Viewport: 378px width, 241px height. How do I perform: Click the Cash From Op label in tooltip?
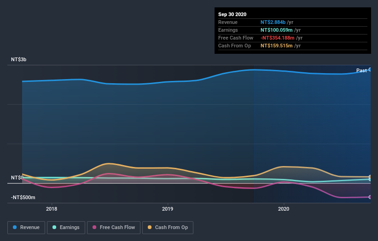click(234, 46)
